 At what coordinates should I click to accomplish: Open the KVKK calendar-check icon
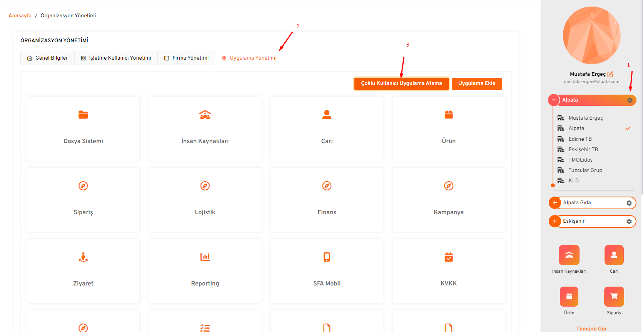click(448, 257)
